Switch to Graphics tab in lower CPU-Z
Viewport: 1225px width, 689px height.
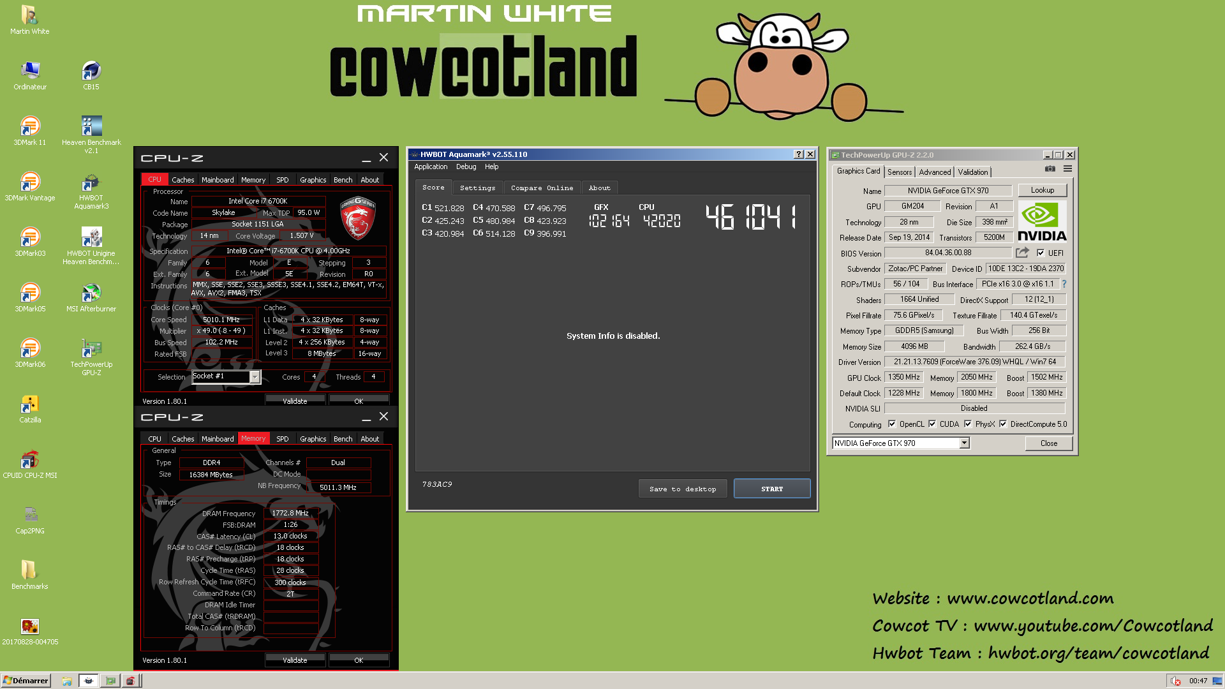pos(313,439)
